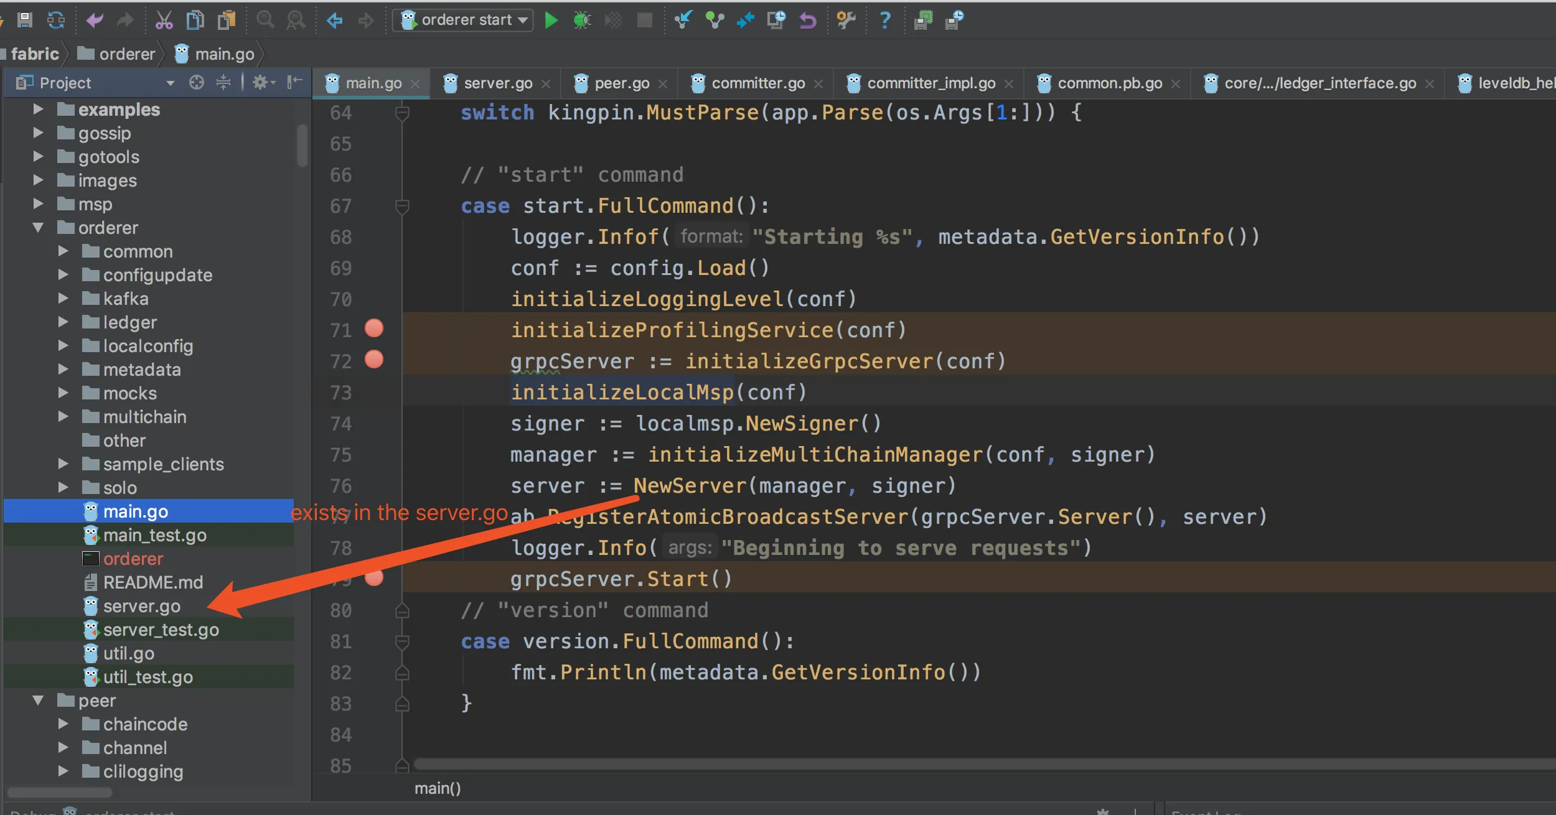This screenshot has height=815, width=1556.
Task: Click the orderer breadcrumb in navigation bar
Action: point(126,54)
